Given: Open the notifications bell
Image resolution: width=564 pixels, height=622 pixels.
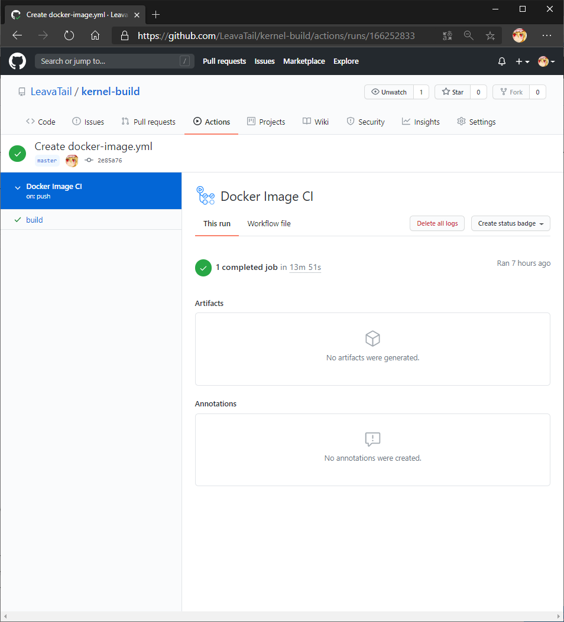Looking at the screenshot, I should click(502, 61).
